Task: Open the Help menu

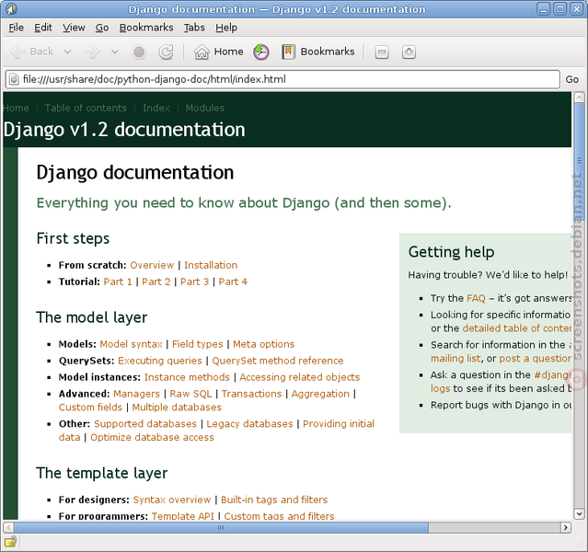Action: click(226, 28)
